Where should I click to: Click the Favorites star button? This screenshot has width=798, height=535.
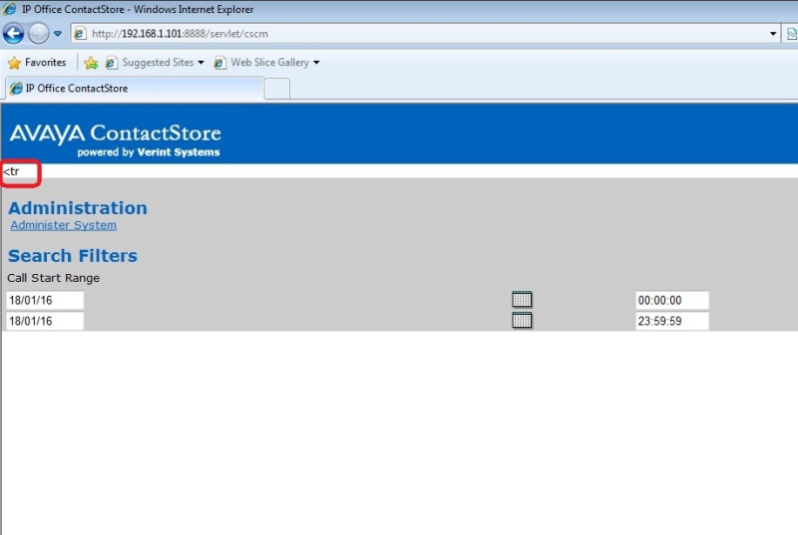pyautogui.click(x=37, y=62)
